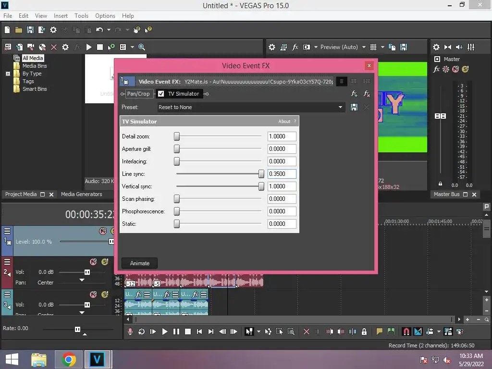This screenshot has height=369, width=492.
Task: Click the Vertical sync slider handle
Action: pos(261,186)
